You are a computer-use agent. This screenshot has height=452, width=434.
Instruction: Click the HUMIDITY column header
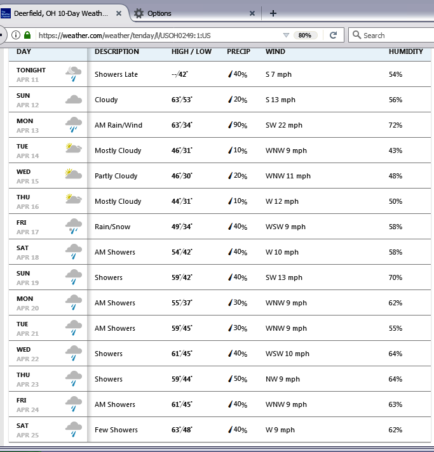[405, 51]
